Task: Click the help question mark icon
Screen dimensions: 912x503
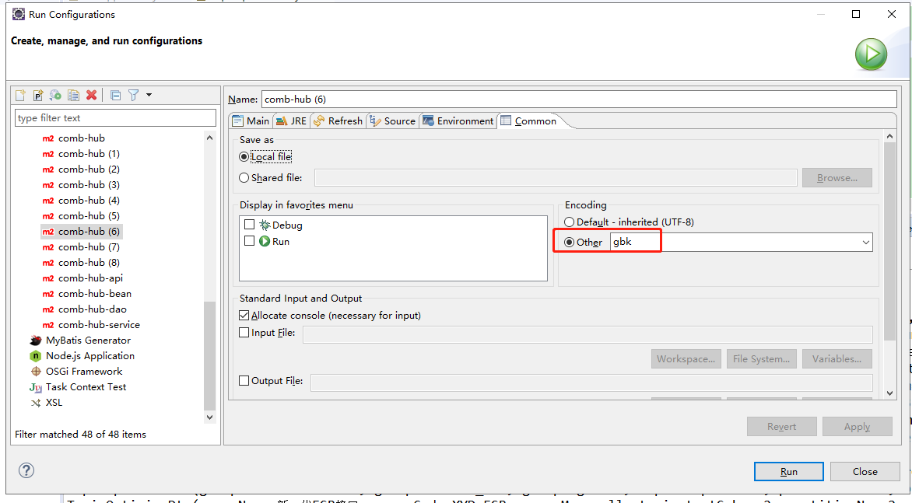Action: (26, 470)
